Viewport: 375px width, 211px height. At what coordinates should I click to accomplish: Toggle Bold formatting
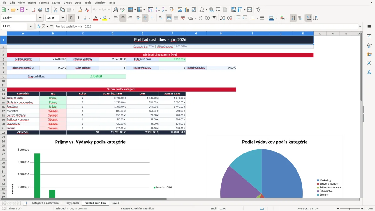click(x=72, y=18)
